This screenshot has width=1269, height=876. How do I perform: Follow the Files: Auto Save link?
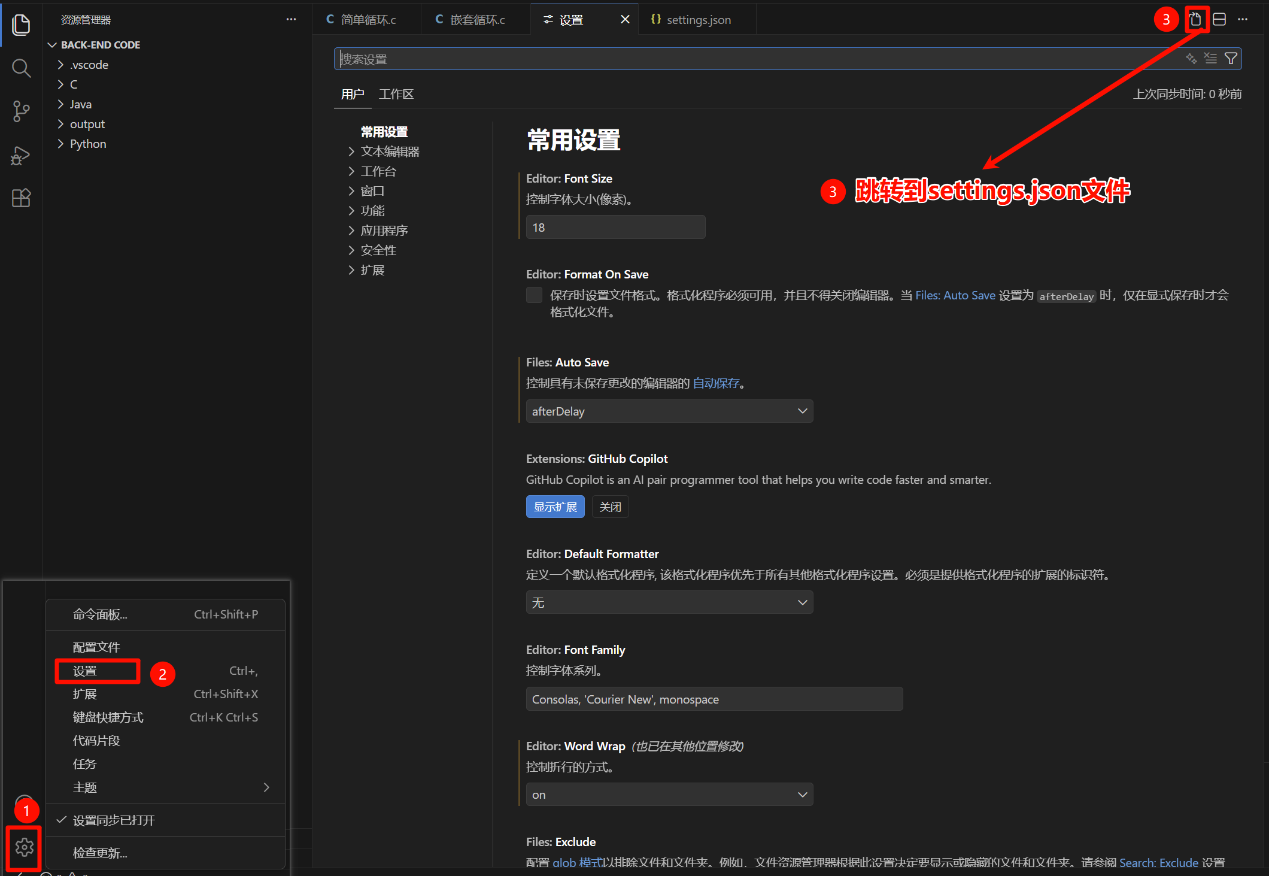pyautogui.click(x=955, y=295)
